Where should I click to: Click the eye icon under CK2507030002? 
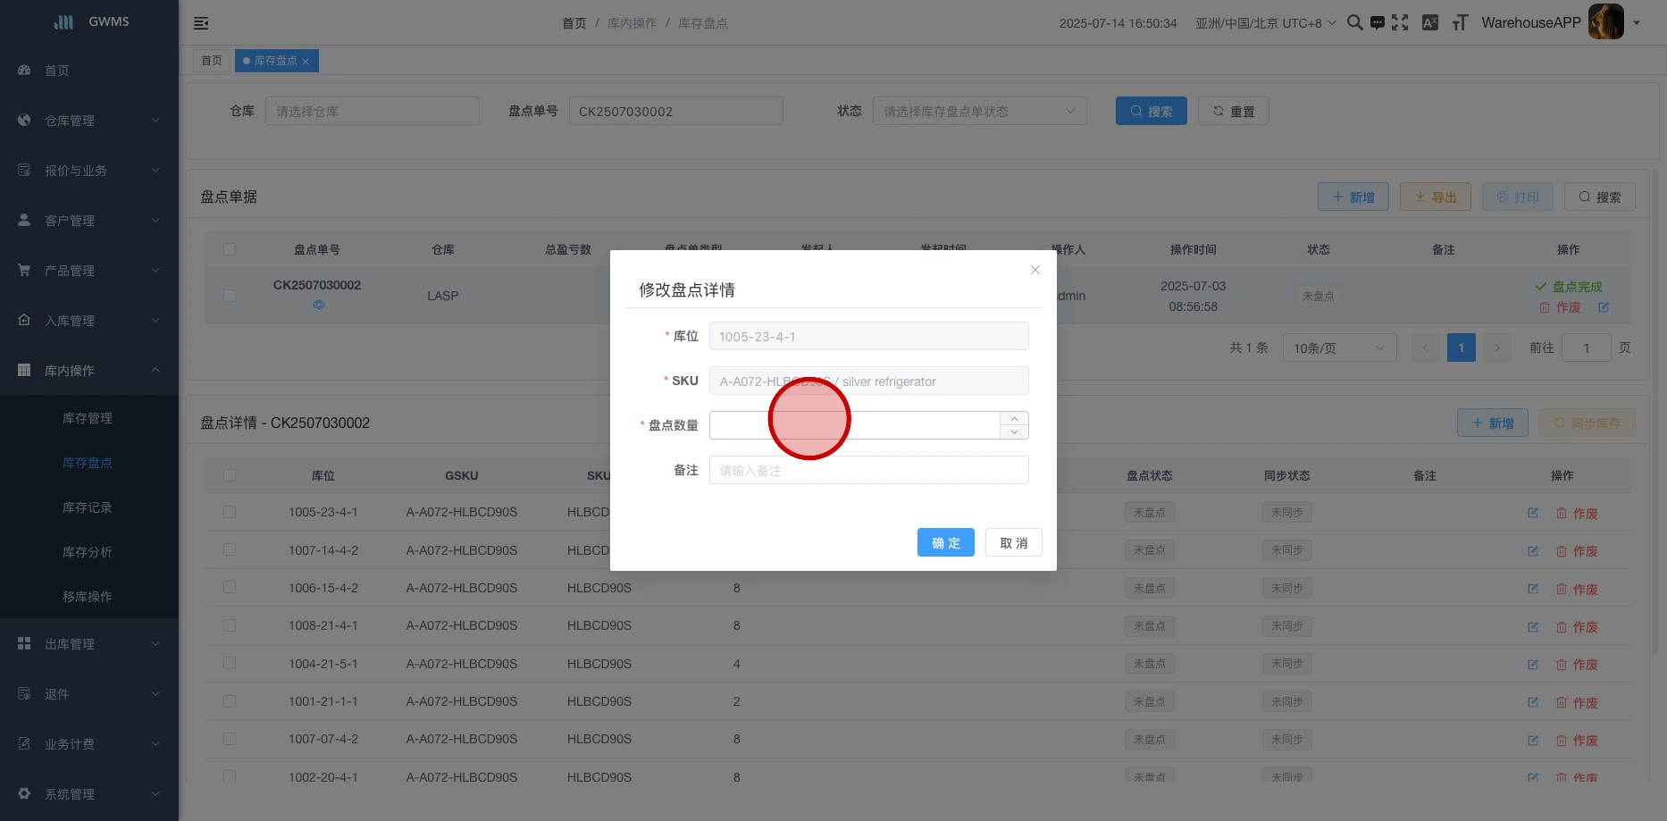tap(319, 305)
